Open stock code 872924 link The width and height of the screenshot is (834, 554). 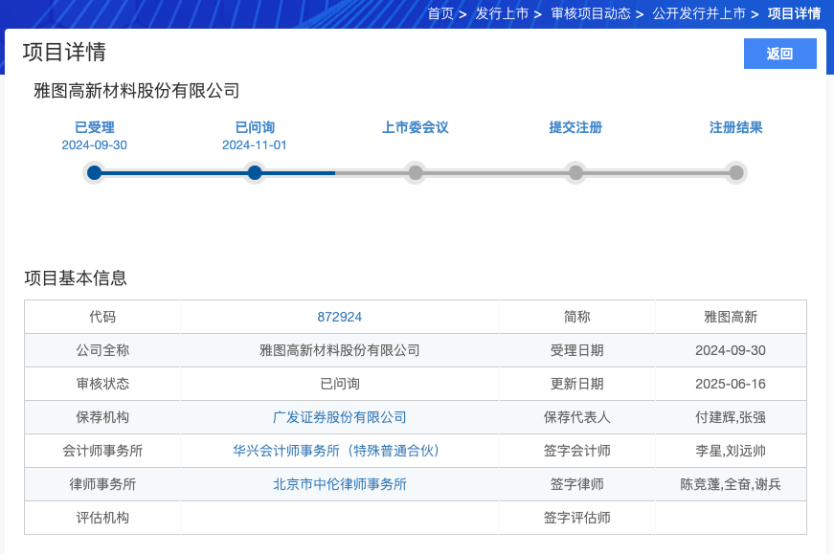pos(339,317)
